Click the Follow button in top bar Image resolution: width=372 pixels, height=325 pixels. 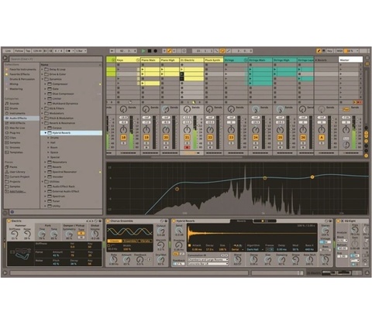pos(19,51)
